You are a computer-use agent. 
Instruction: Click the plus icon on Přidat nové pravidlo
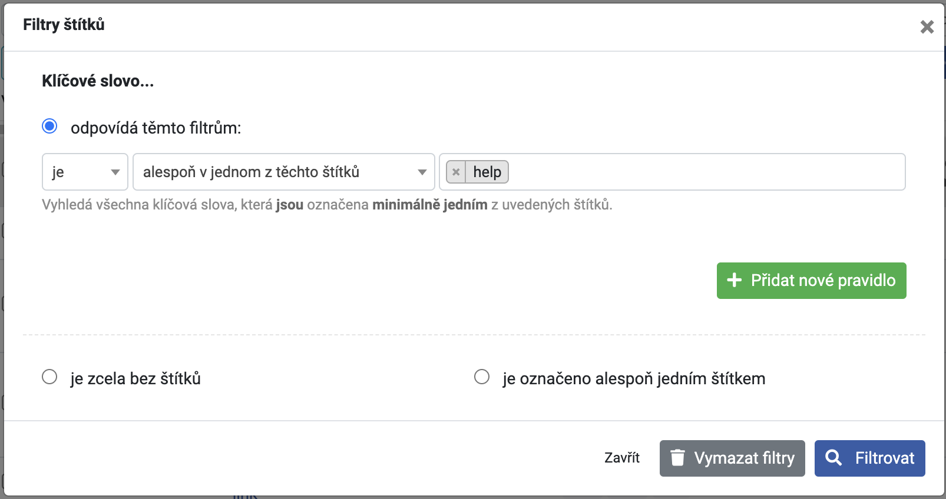point(734,280)
